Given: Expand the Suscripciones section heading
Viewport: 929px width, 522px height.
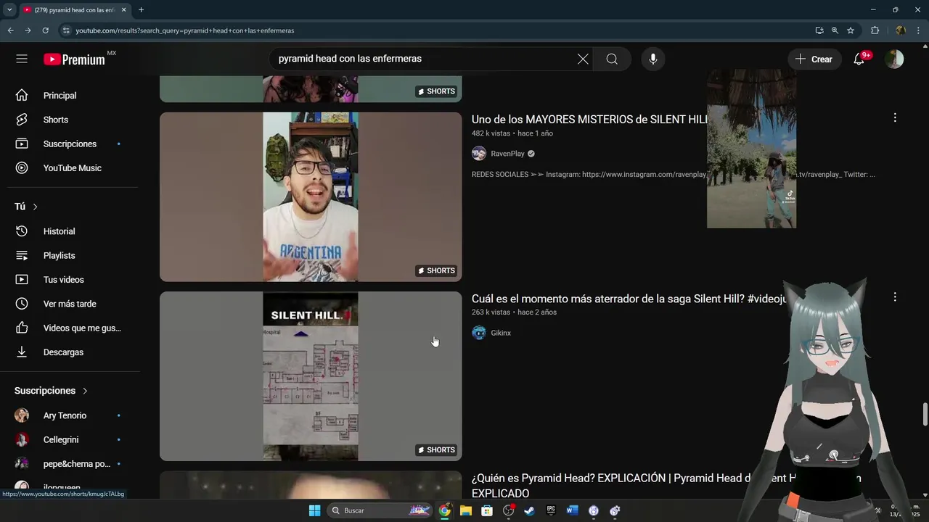Looking at the screenshot, I should tap(51, 391).
